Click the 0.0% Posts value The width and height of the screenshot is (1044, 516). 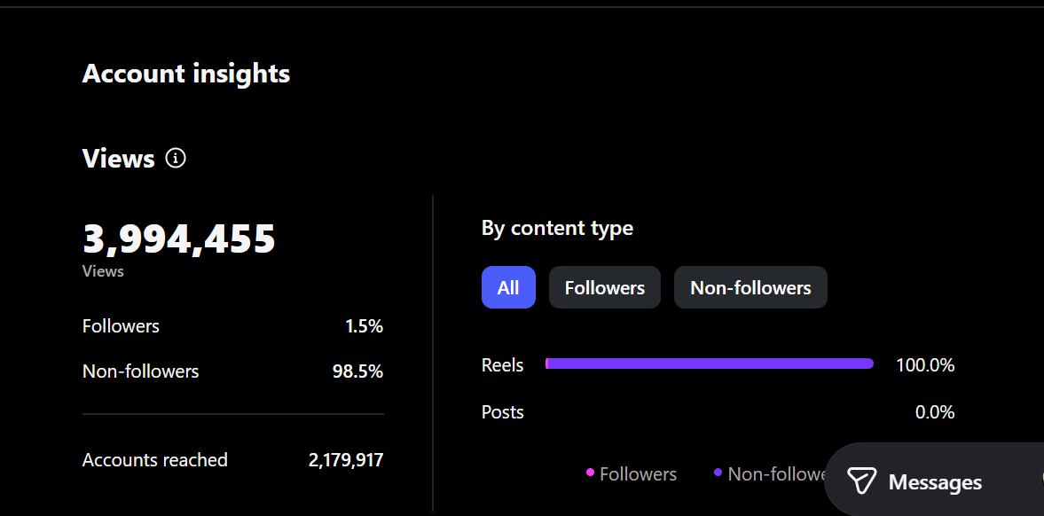click(x=935, y=412)
